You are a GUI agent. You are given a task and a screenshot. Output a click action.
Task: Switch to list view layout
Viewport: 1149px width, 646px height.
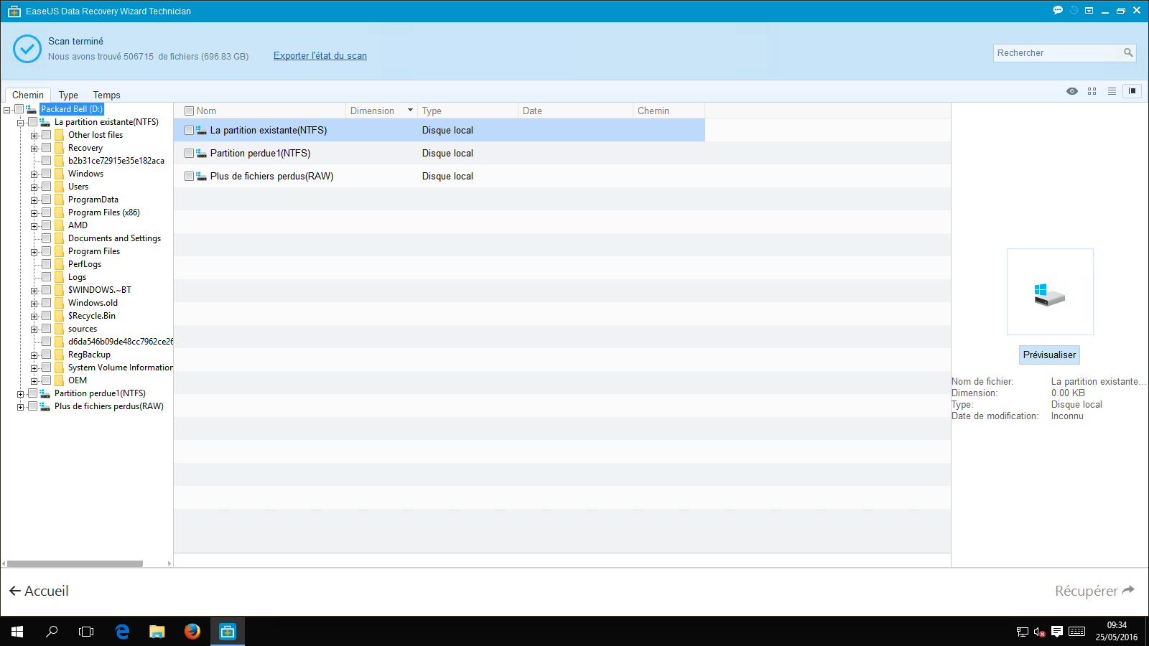click(x=1112, y=91)
